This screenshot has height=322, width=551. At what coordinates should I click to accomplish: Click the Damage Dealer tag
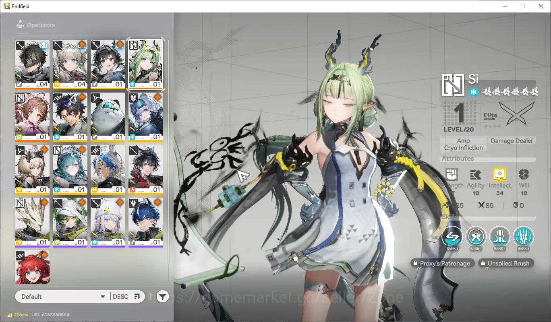click(x=512, y=140)
